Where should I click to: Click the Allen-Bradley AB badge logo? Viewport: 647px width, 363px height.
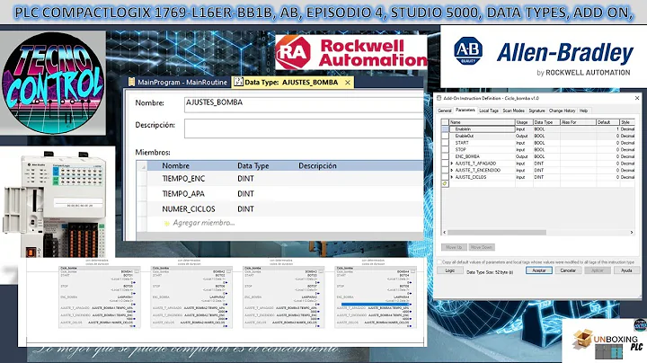[468, 50]
